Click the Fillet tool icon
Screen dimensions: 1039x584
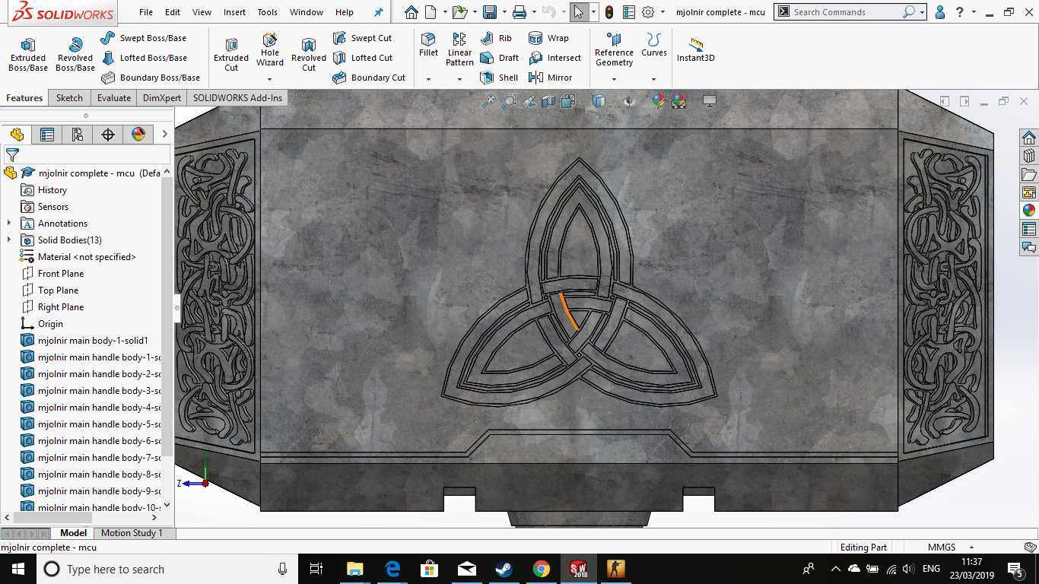(428, 40)
